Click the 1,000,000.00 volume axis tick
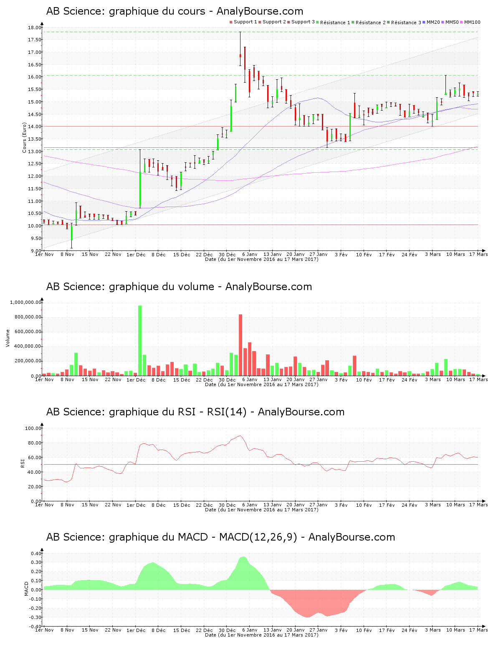Viewport: 501px width, 647px height. click(25, 302)
